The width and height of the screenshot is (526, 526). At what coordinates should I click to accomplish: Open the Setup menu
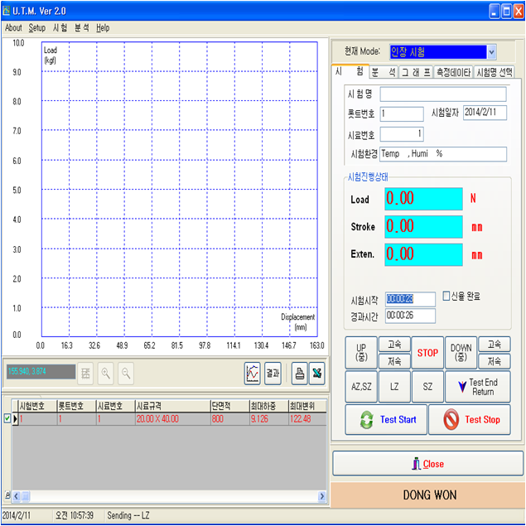[37, 28]
